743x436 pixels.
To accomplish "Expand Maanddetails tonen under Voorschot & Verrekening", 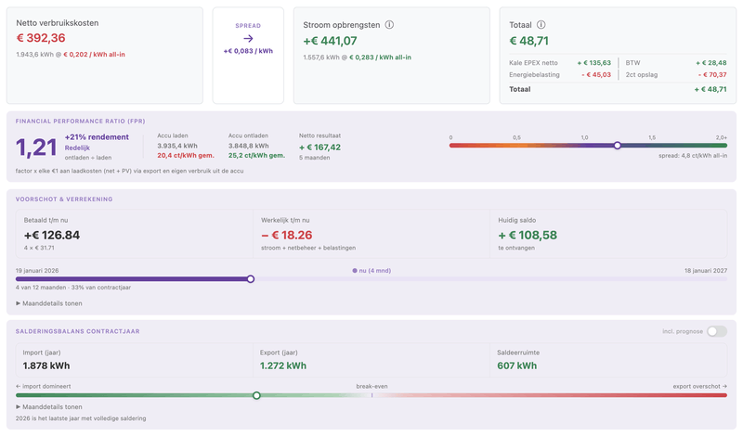I will [49, 303].
